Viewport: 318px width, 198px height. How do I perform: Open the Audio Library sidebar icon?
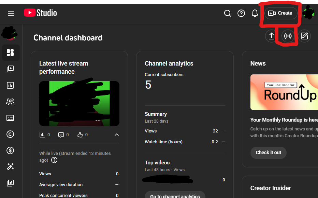[x=10, y=183]
